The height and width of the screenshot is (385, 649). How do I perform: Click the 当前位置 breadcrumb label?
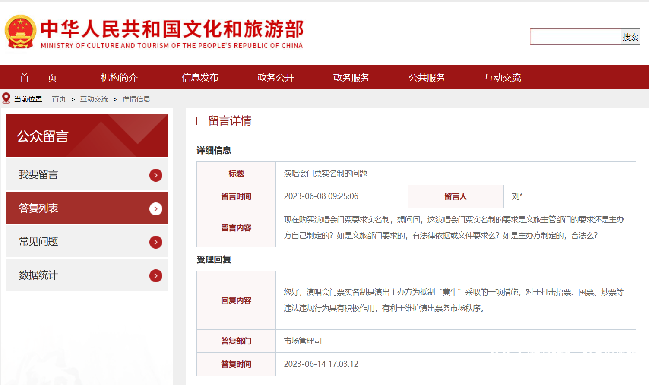coord(29,99)
